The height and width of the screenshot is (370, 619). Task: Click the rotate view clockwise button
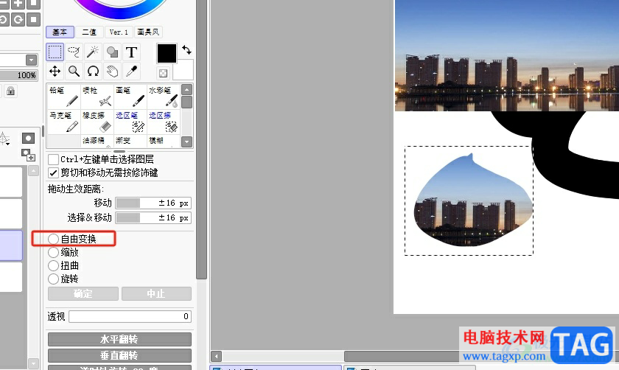[18, 19]
